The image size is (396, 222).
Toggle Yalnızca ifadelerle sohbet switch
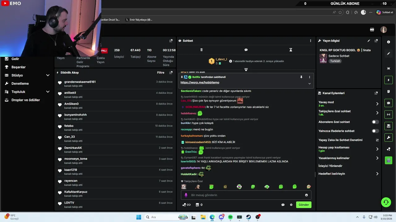coord(375,131)
